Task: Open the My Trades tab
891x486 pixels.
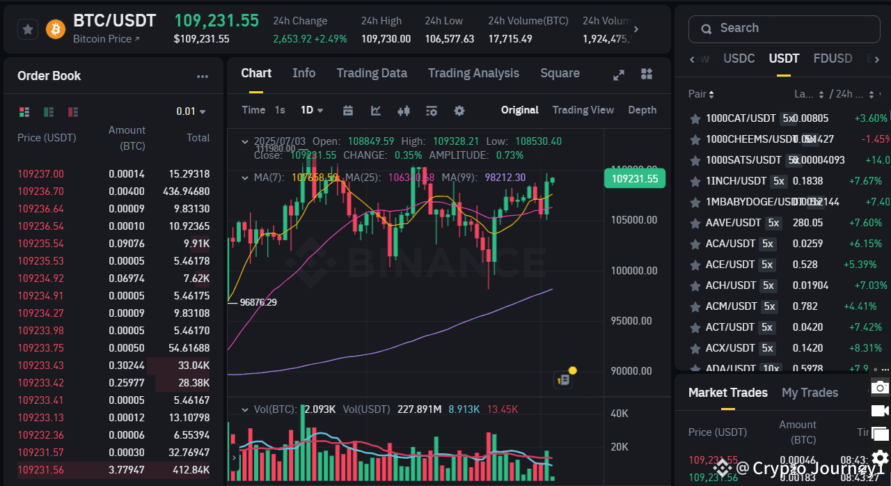Action: 810,393
